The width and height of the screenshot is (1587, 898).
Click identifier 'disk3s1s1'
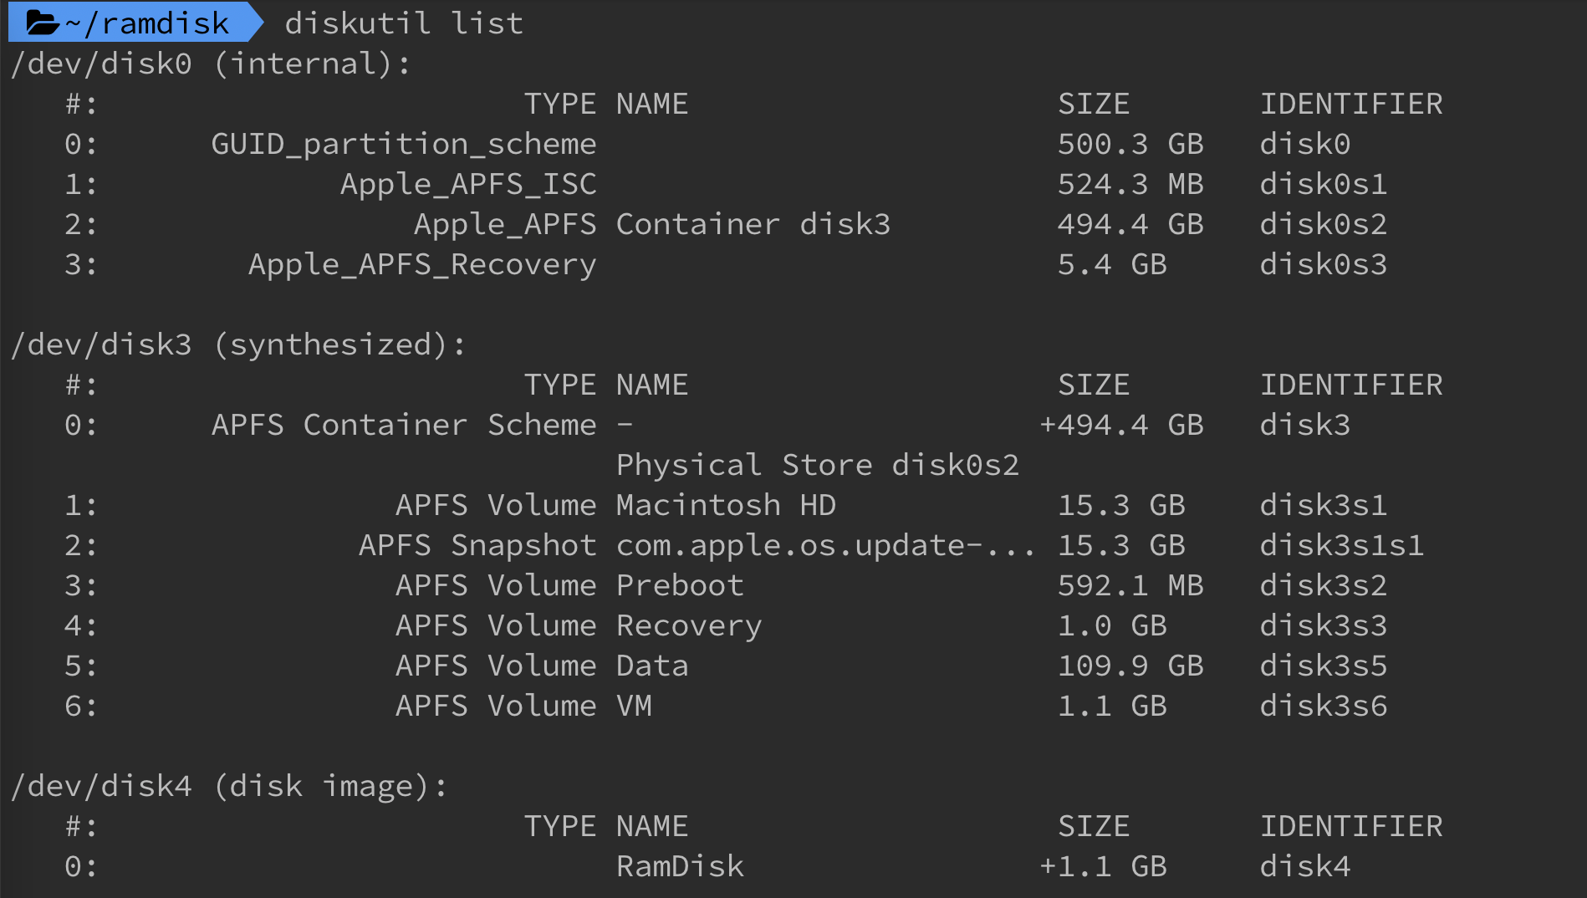click(1342, 545)
